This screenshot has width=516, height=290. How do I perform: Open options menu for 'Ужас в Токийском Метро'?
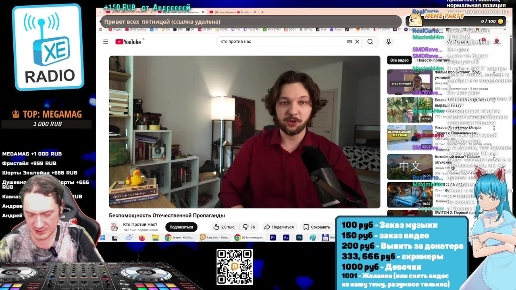[x=494, y=128]
